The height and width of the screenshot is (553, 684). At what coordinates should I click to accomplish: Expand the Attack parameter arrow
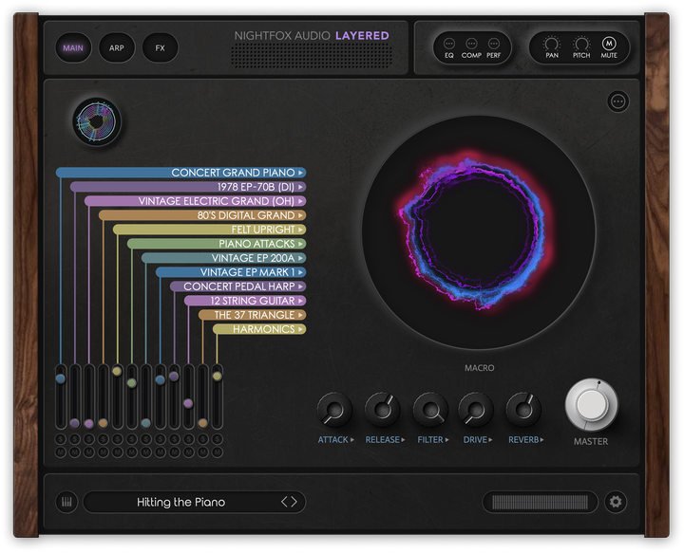pyautogui.click(x=352, y=440)
